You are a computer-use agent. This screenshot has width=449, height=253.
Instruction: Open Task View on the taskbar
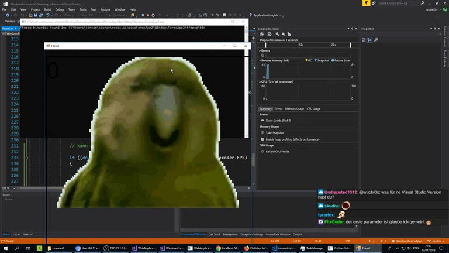point(28,248)
